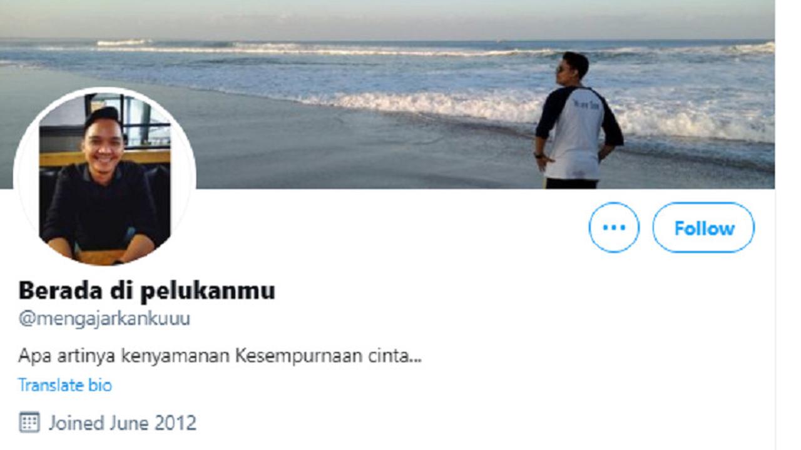Image resolution: width=801 pixels, height=450 pixels.
Task: Click the calendar icon beside joined date
Action: 29,422
